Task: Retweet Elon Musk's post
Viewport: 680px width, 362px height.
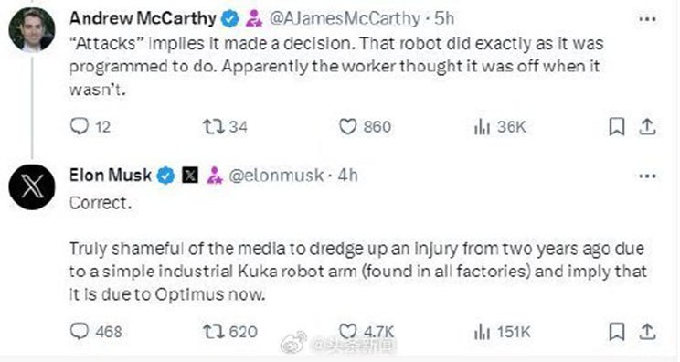Action: click(230, 332)
